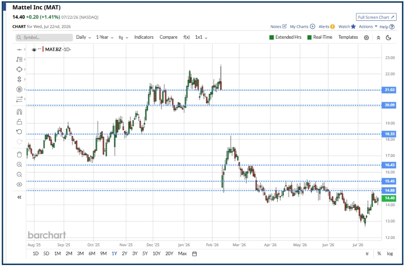Open Templates menu
This screenshot has width=406, height=267.
point(348,37)
